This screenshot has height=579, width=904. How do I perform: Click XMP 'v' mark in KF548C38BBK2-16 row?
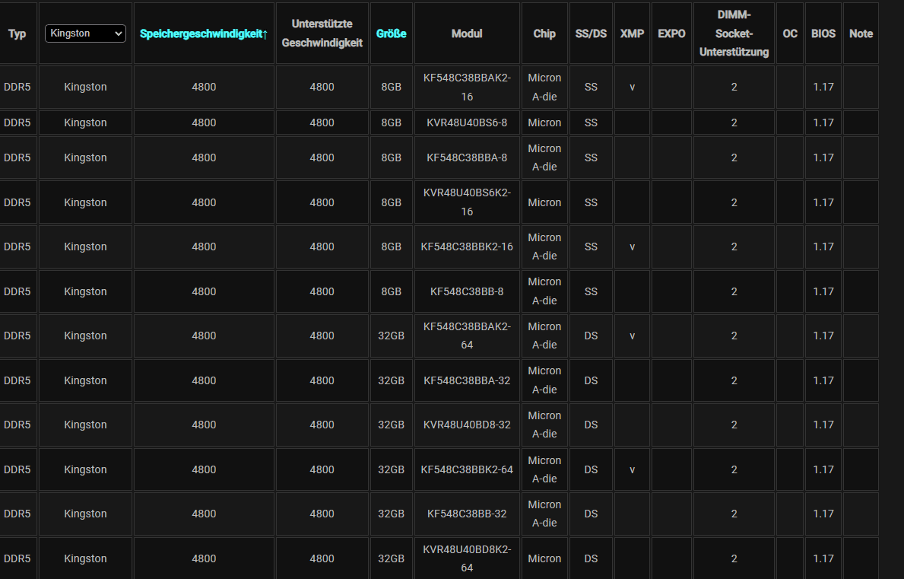coord(632,247)
